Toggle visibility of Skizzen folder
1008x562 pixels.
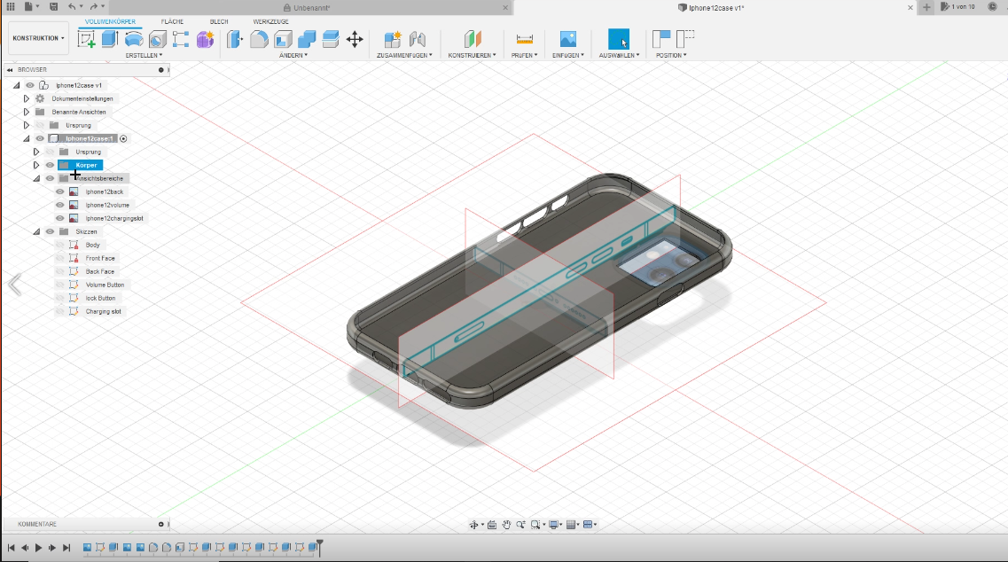[x=50, y=231]
